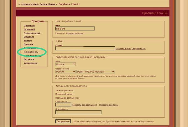
Task: Go to the Управление section
Action: [30, 63]
